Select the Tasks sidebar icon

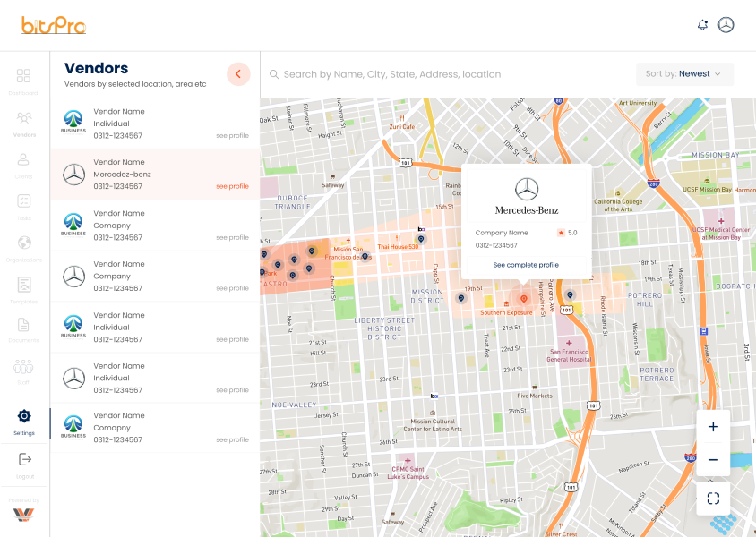click(x=23, y=200)
